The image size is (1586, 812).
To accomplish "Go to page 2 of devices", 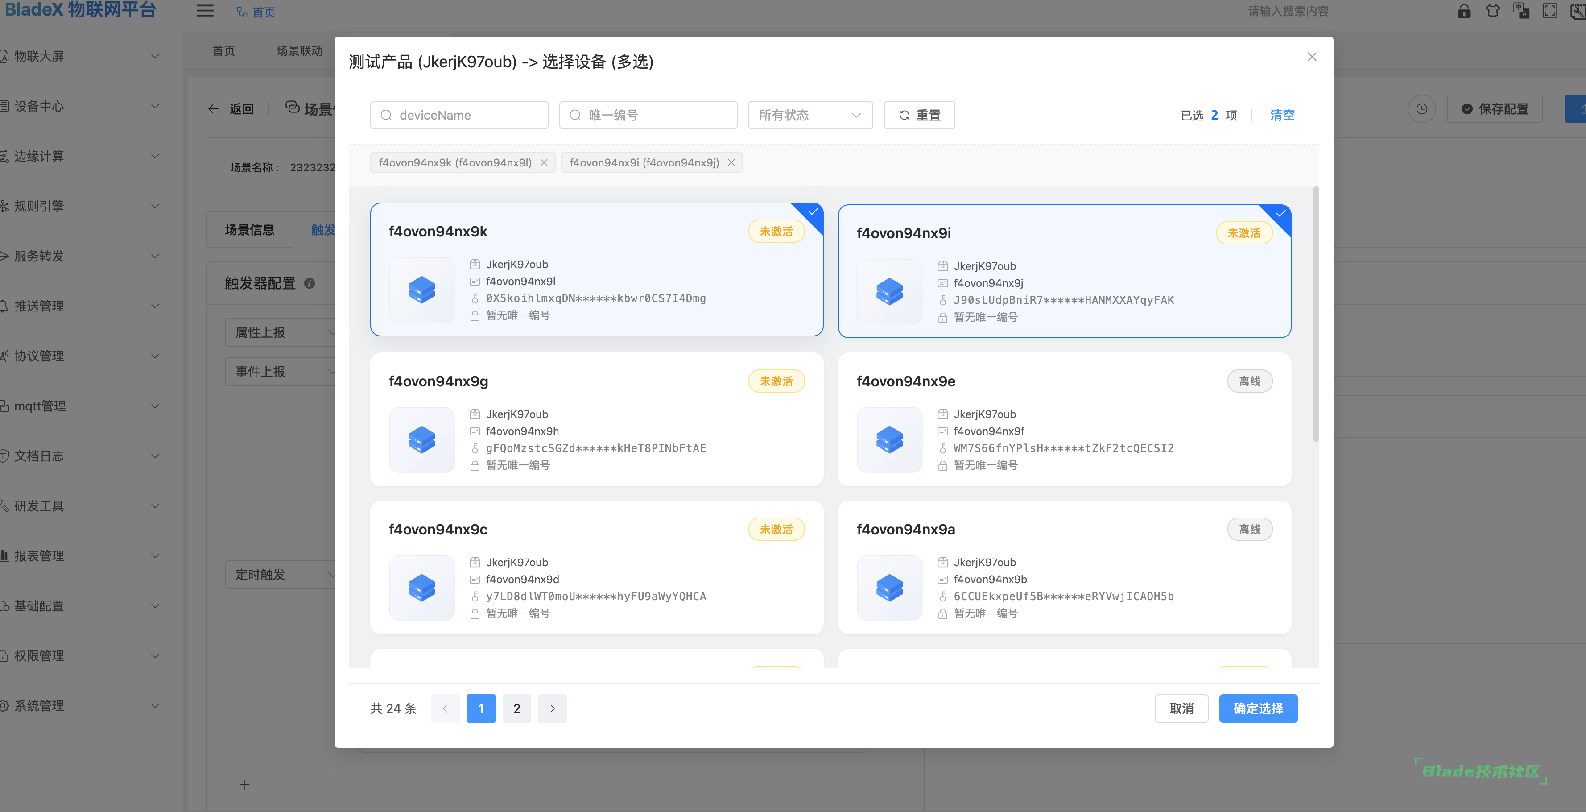I will point(516,708).
